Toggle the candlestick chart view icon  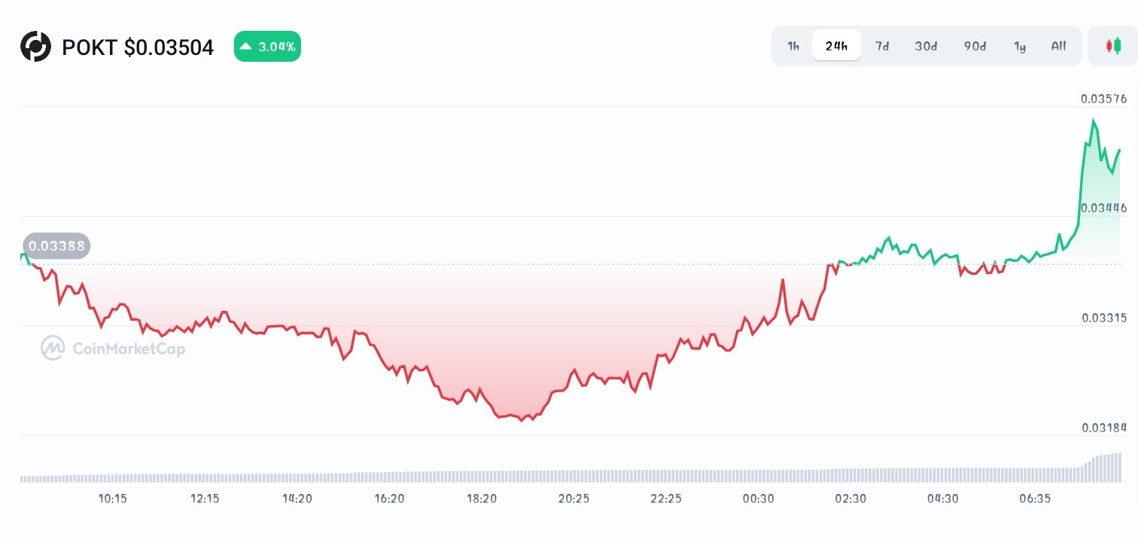coord(1112,46)
